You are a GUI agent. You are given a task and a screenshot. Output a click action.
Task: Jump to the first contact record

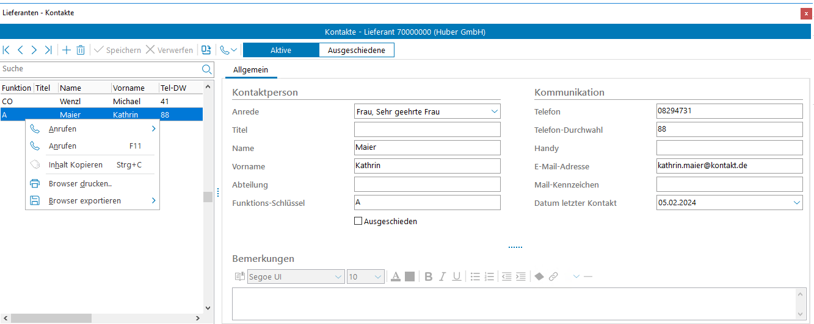(7, 50)
